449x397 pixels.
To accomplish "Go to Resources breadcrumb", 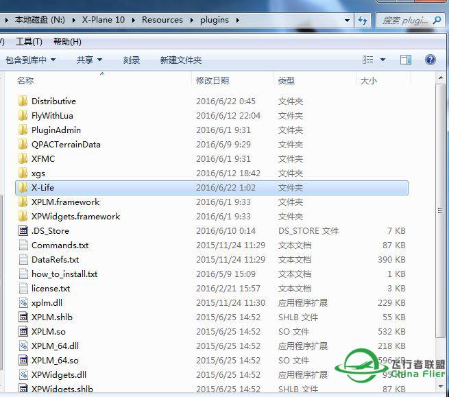I will click(x=162, y=20).
